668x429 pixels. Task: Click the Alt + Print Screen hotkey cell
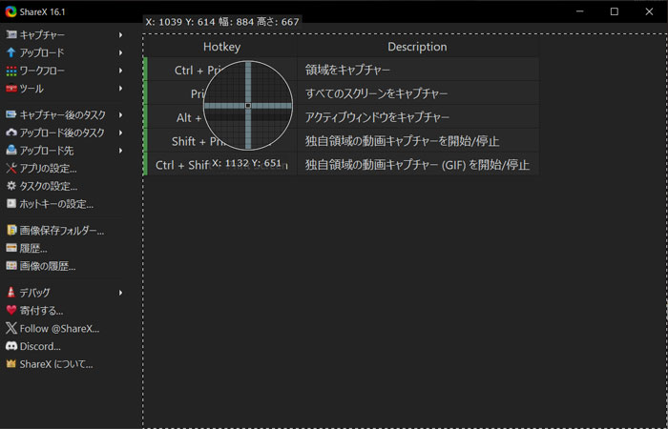(221, 117)
